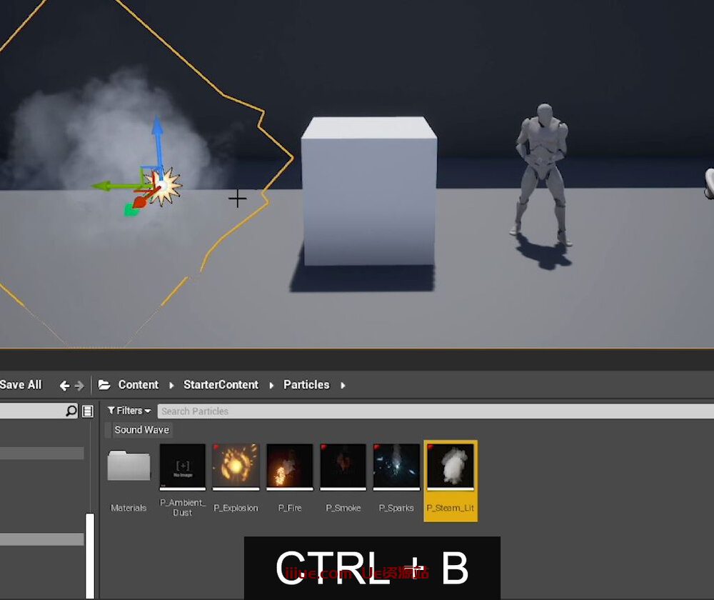This screenshot has width=714, height=600.
Task: Expand the arrow after Particles in breadcrumb
Action: [x=343, y=385]
